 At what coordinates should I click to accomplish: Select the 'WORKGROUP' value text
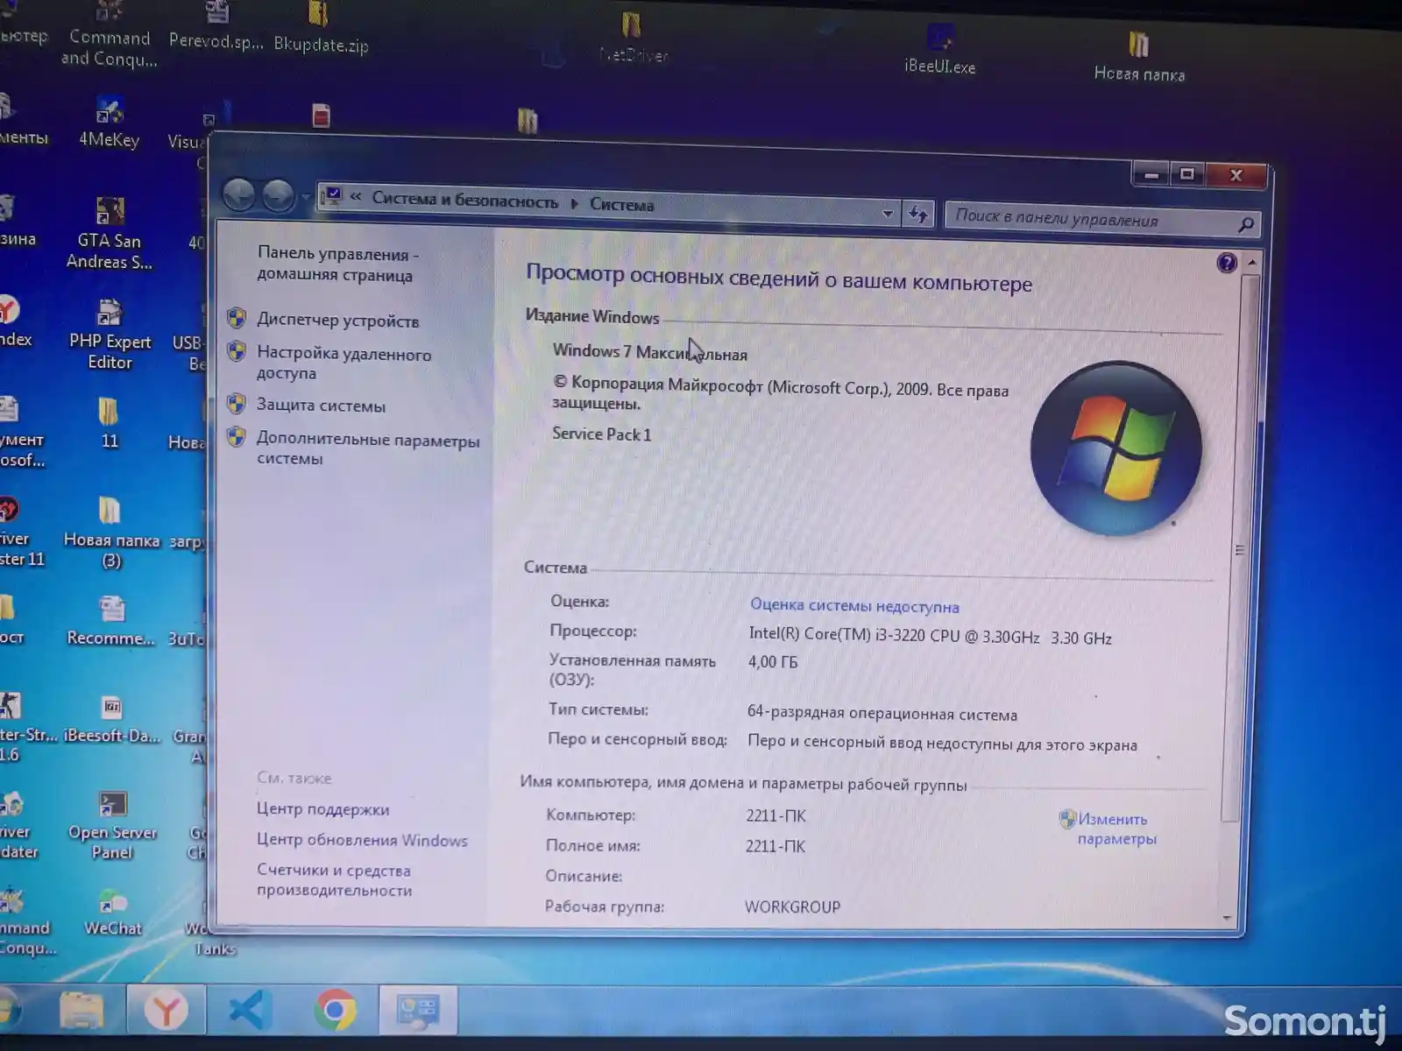pyautogui.click(x=792, y=907)
